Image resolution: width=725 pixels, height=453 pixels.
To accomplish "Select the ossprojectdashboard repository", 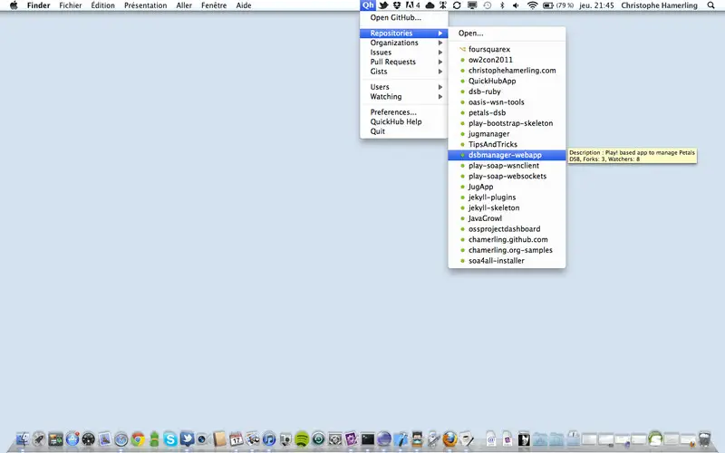I will [x=507, y=229].
